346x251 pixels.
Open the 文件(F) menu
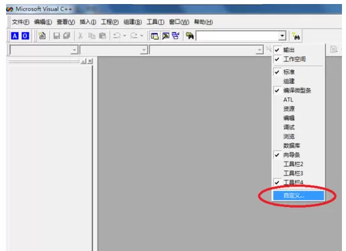[x=20, y=22]
